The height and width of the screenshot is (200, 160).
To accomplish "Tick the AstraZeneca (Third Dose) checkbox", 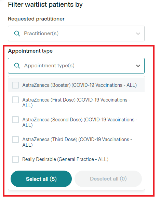I will (x=15, y=139).
